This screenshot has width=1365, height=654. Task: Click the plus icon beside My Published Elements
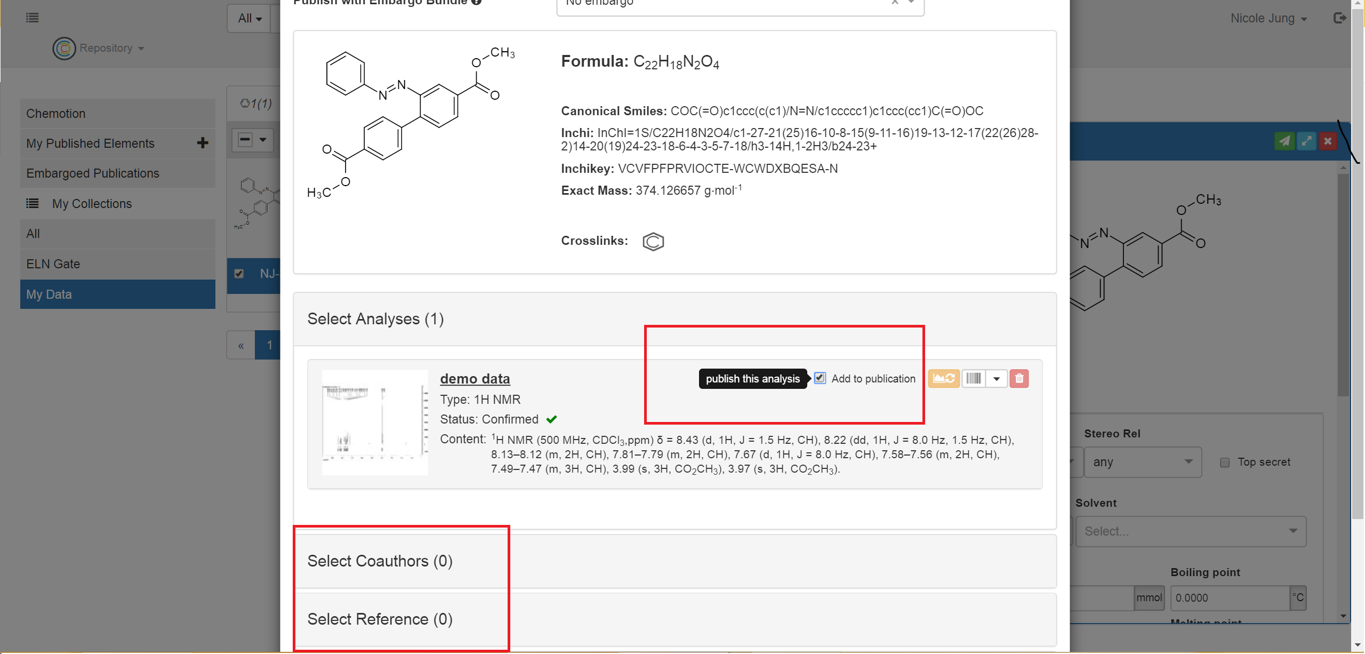pyautogui.click(x=203, y=143)
